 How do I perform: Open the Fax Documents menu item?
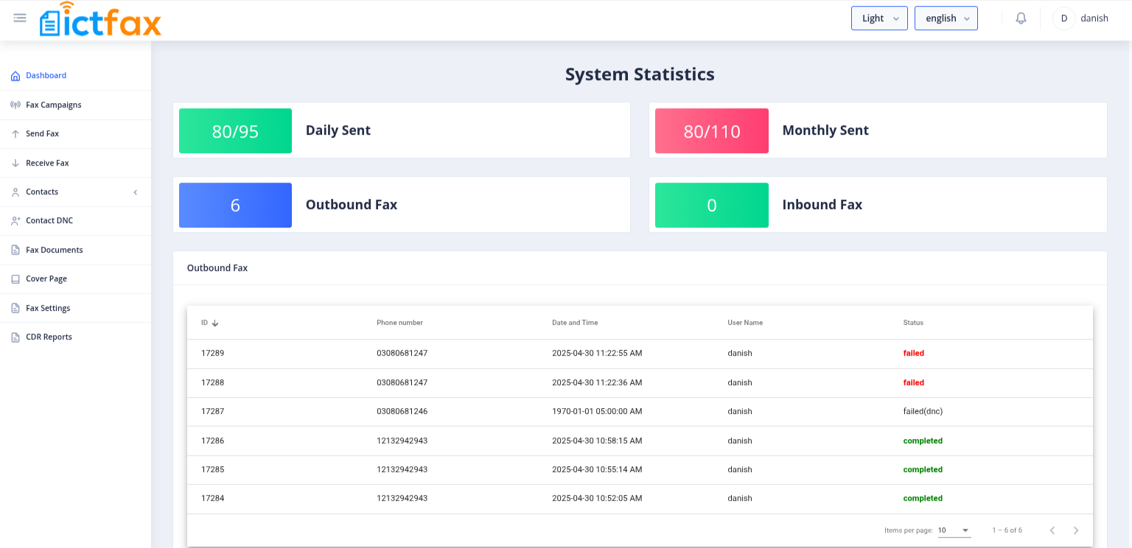[75, 250]
